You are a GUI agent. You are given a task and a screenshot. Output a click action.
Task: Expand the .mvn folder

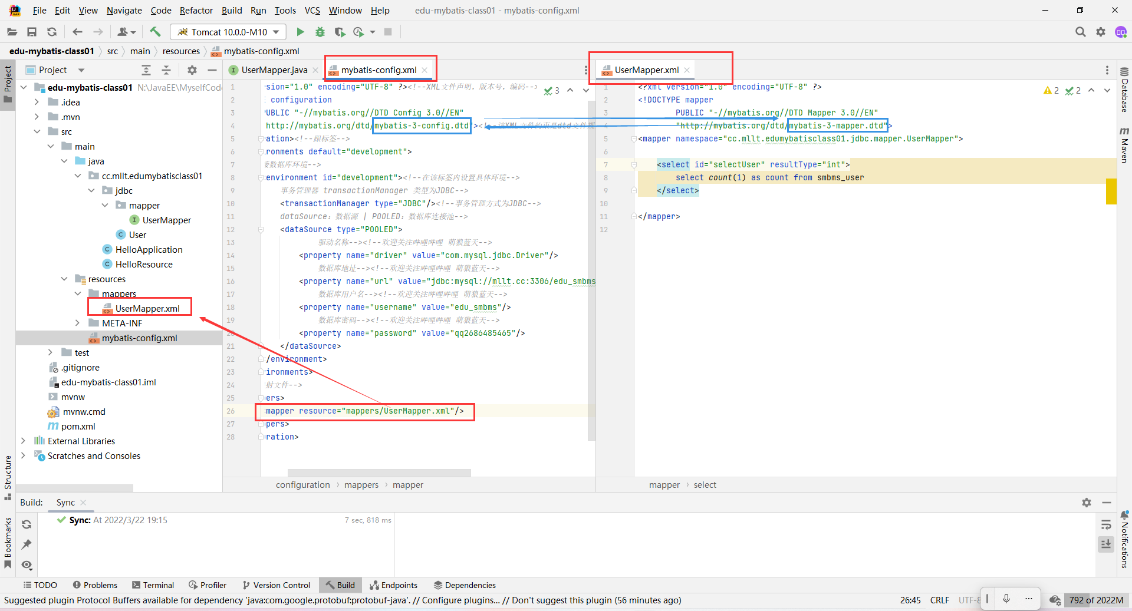click(x=37, y=117)
